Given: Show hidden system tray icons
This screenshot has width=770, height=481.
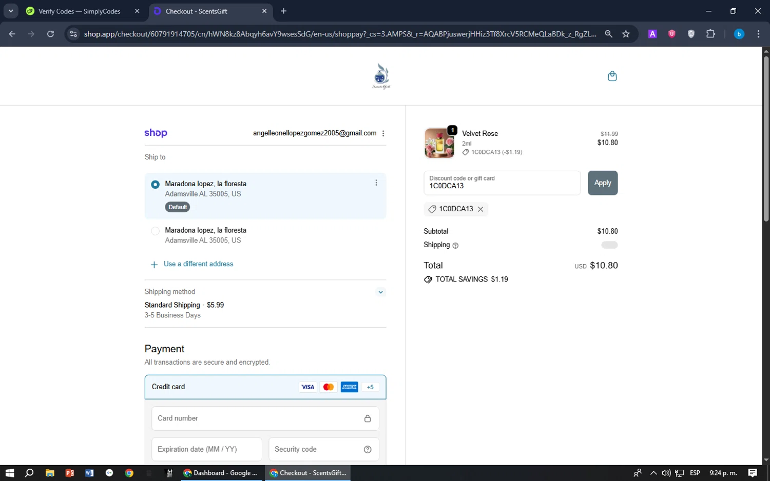Looking at the screenshot, I should tap(653, 473).
